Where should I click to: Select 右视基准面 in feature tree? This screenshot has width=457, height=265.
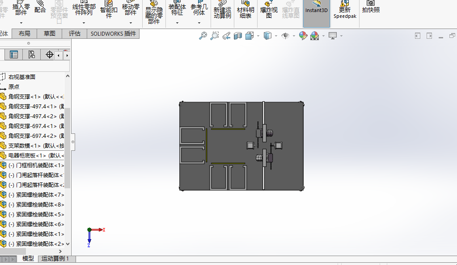22,77
